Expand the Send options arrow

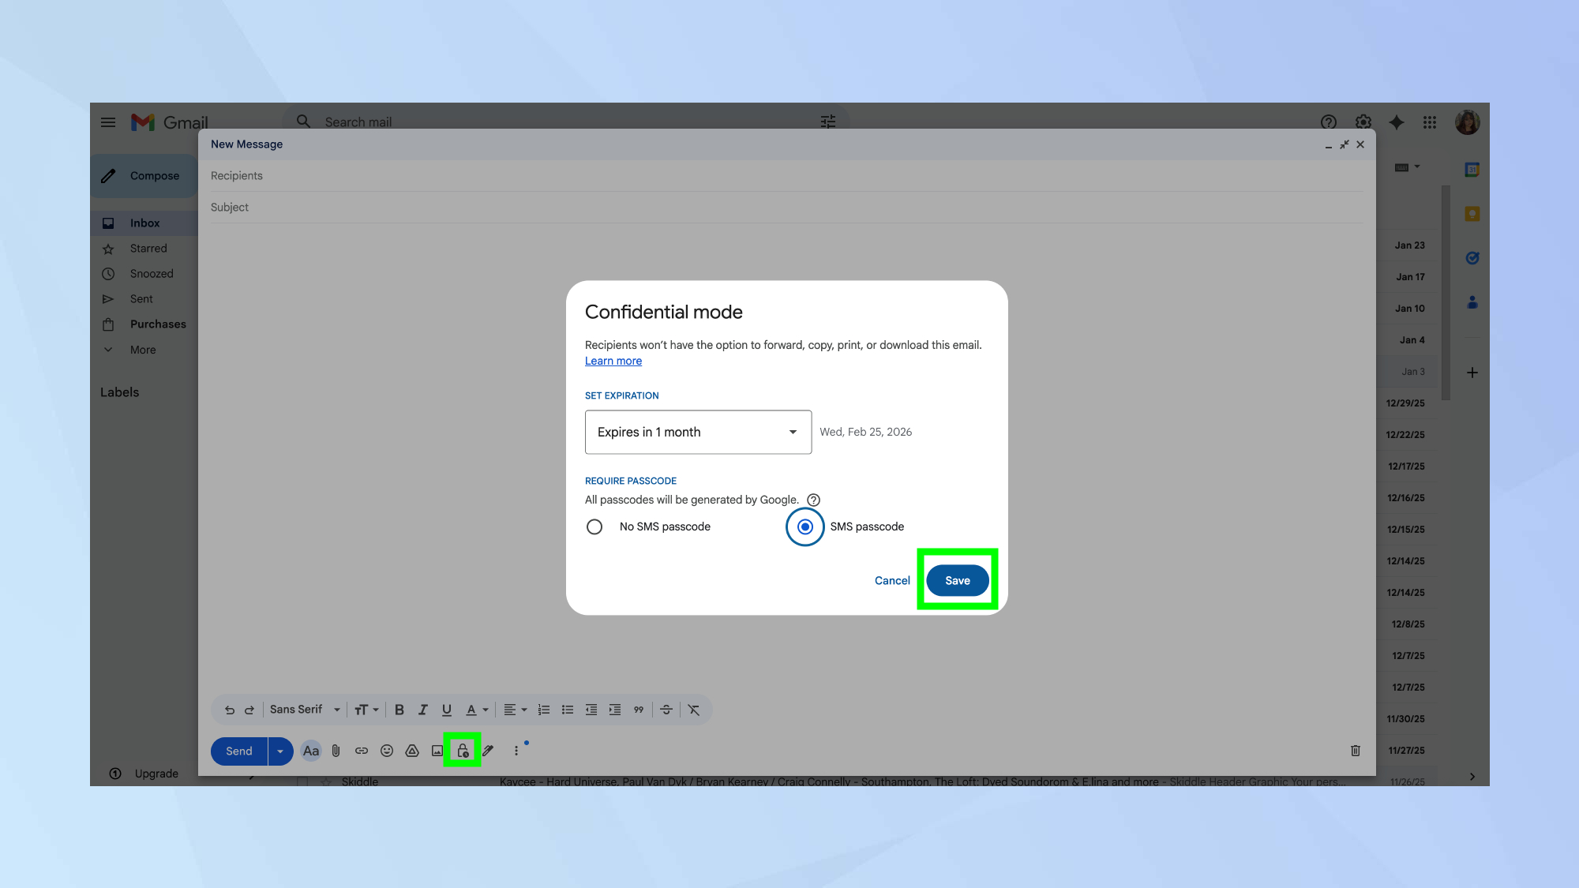280,751
